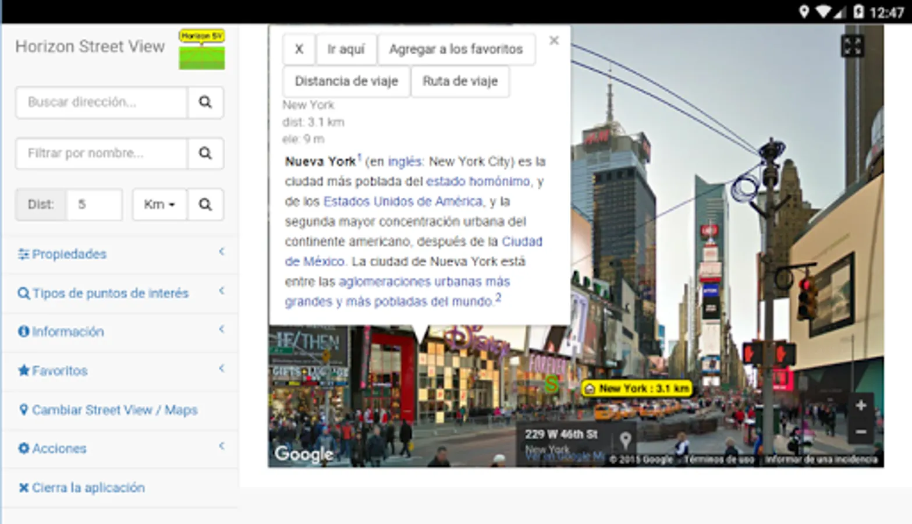The image size is (912, 524).
Task: Focus the Filtrar por nombre input field
Action: point(102,153)
